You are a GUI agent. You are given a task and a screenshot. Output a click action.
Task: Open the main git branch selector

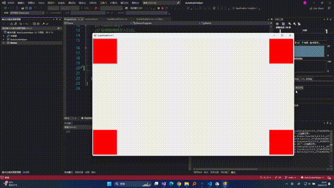coord(291,178)
